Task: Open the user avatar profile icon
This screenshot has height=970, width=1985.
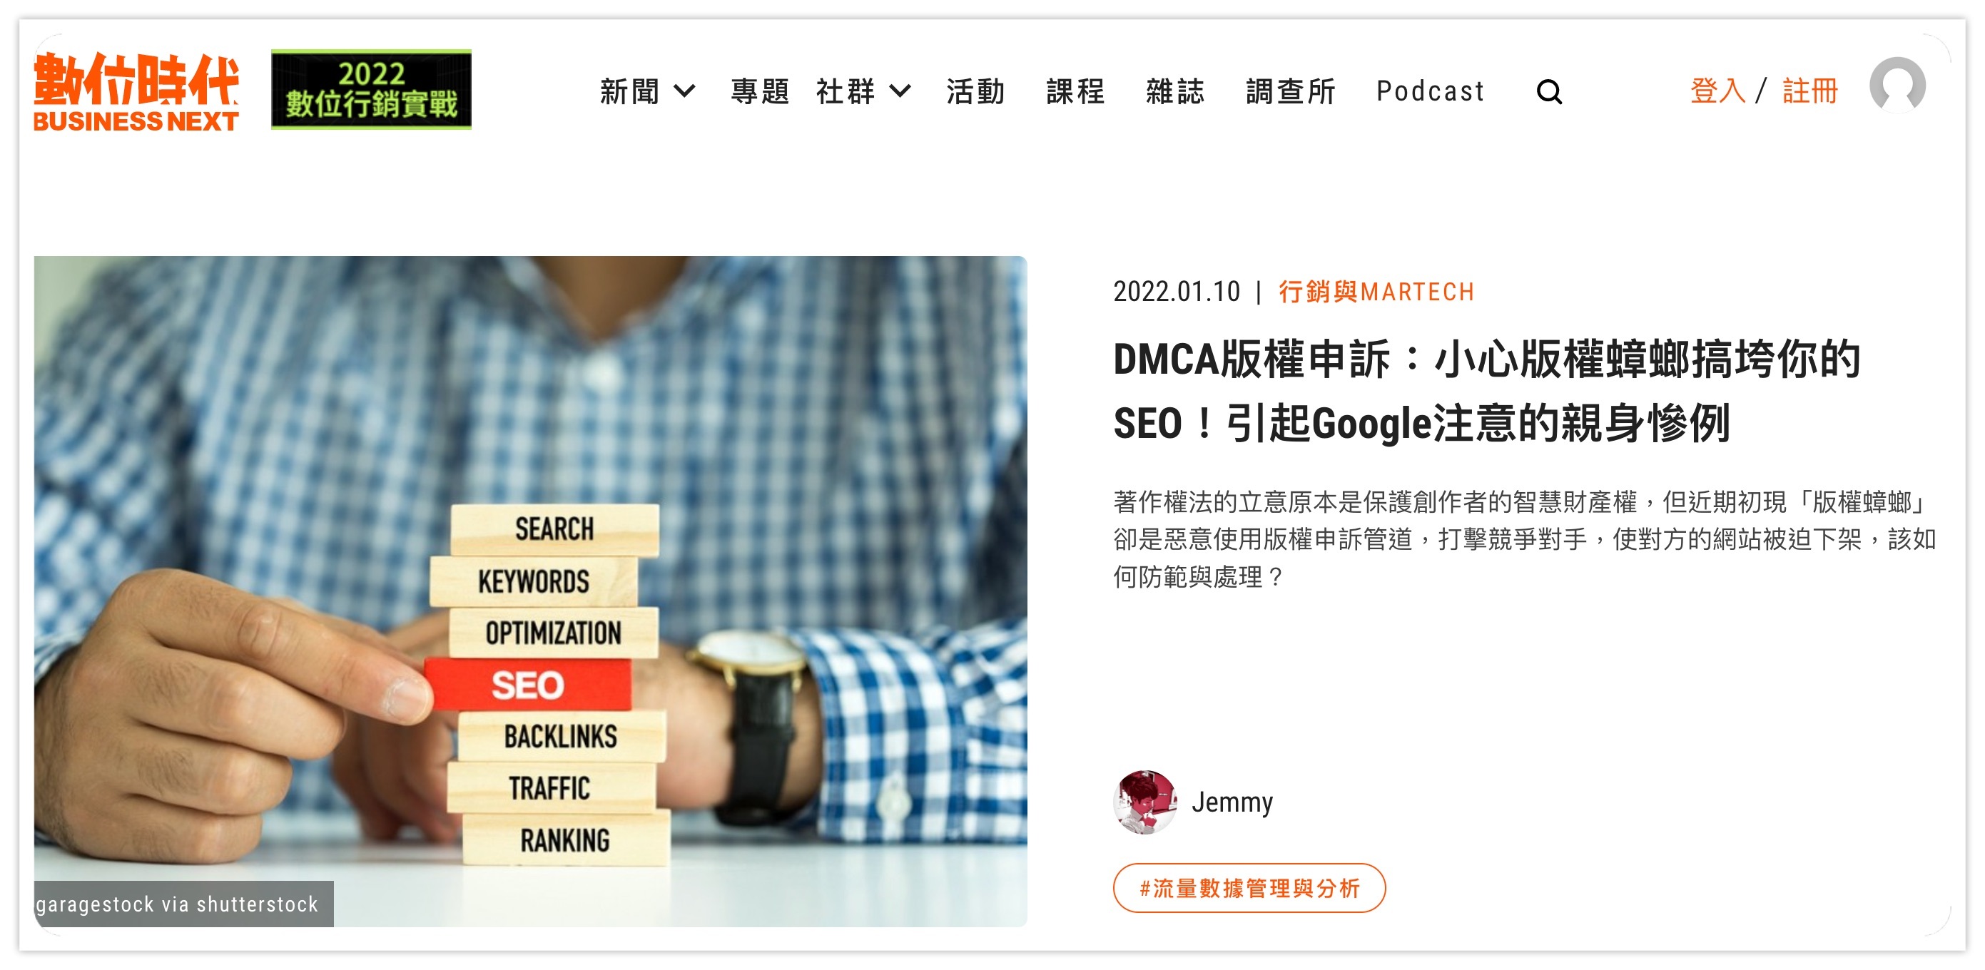Action: pos(1897,86)
